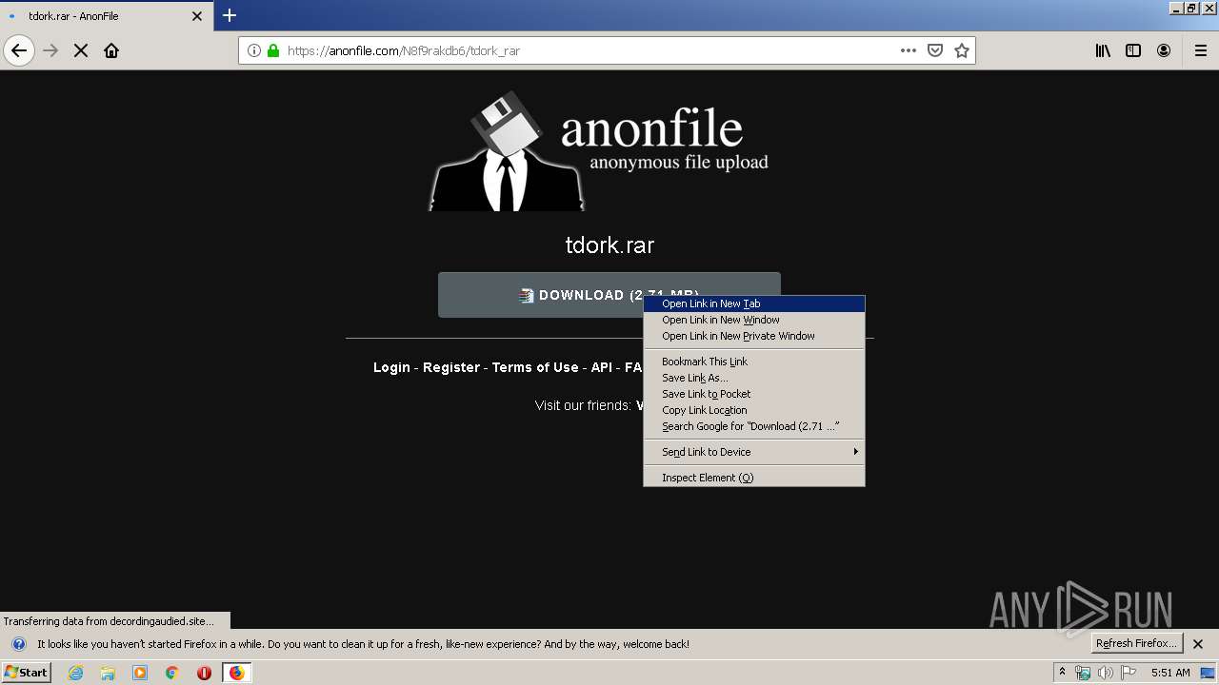
Task: Expand Send Link to Device submenu
Action: [754, 452]
